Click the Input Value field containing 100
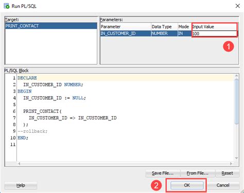This screenshot has height=193, width=244. pyautogui.click(x=214, y=33)
